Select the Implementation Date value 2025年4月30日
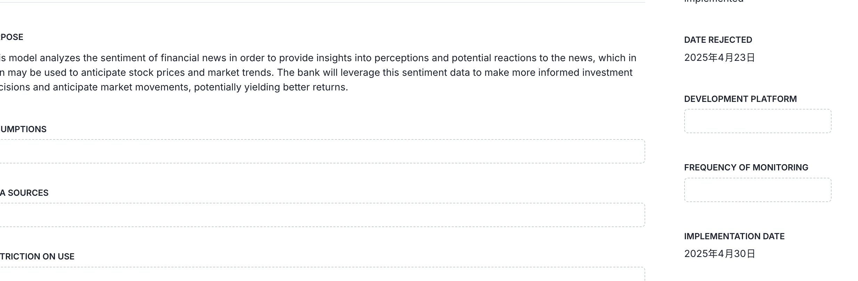858x281 pixels. click(x=719, y=254)
